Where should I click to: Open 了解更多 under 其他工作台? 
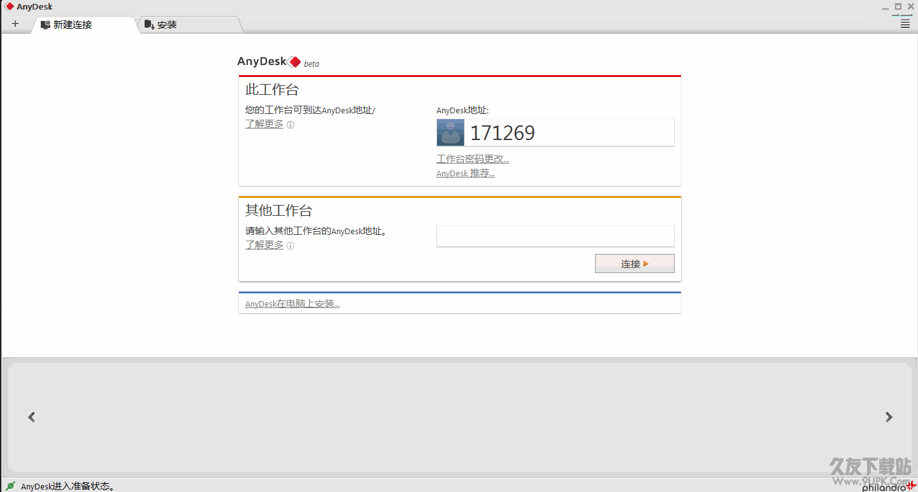coord(264,245)
